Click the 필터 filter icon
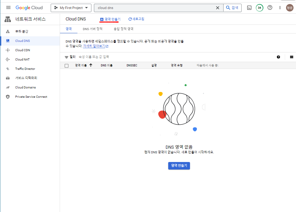The height and width of the screenshot is (212, 296). pyautogui.click(x=67, y=57)
